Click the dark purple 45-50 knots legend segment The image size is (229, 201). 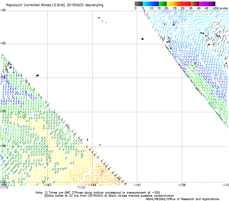[211, 4]
